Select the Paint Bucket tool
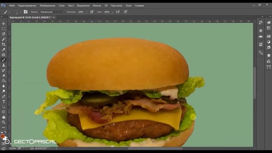272x153 pixels. (3, 81)
